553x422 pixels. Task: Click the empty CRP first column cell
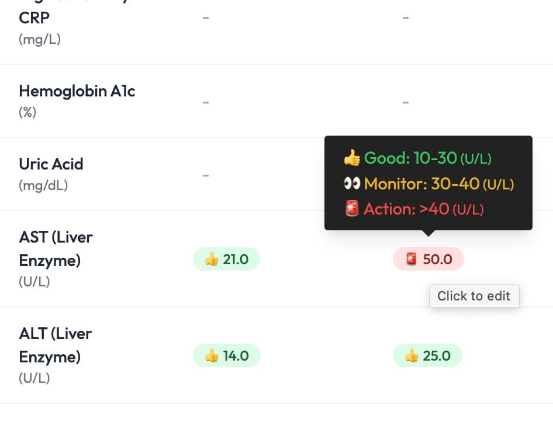point(206,18)
